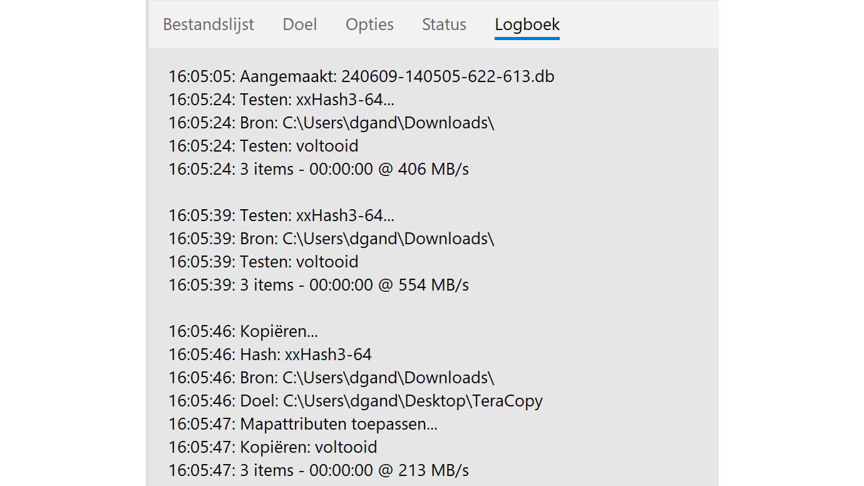Viewport: 864px width, 486px height.
Task: Select the 213 MB/s result line
Action: (319, 470)
